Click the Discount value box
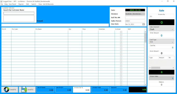This screenshot has width=177, height=94. click(x=119, y=90)
